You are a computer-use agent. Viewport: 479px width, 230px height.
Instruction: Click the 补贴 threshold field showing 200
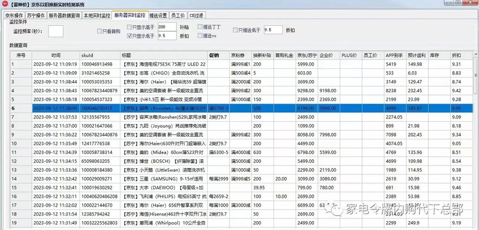pos(167,27)
